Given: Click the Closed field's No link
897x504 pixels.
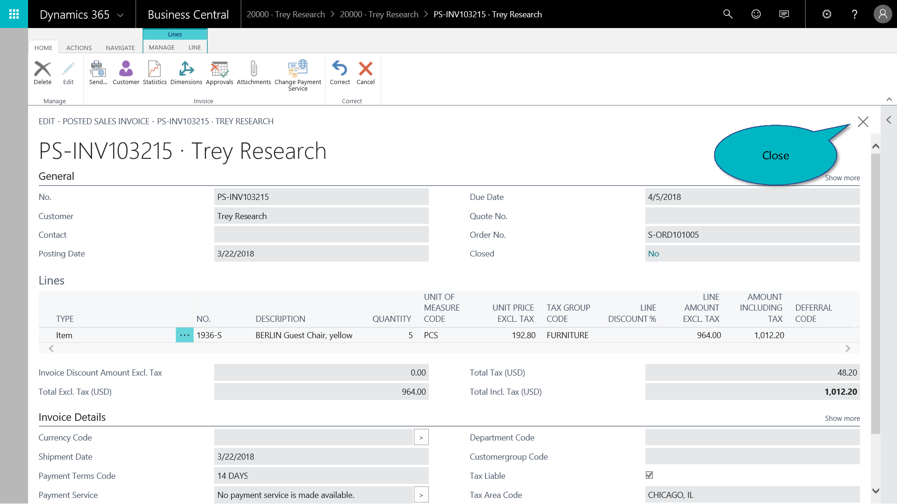Looking at the screenshot, I should (x=653, y=254).
